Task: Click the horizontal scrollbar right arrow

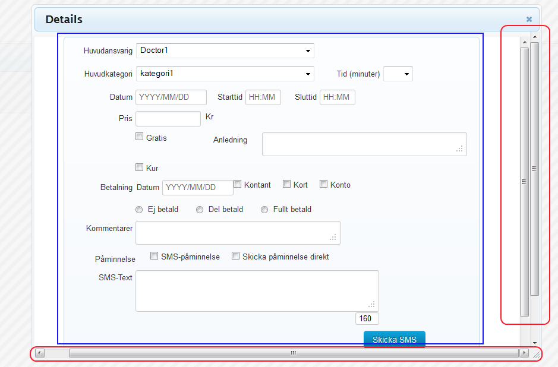Action: [524, 353]
